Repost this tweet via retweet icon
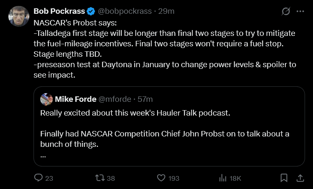The image size is (313, 189). 100,178
